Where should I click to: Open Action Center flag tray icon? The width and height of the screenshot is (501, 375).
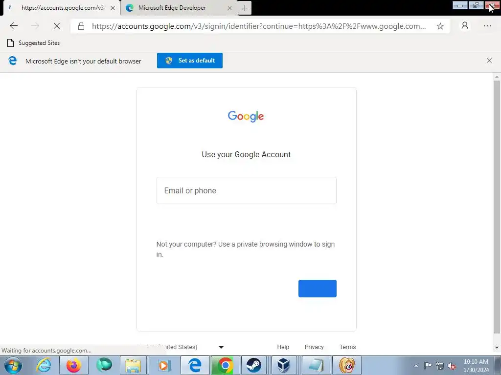click(428, 366)
